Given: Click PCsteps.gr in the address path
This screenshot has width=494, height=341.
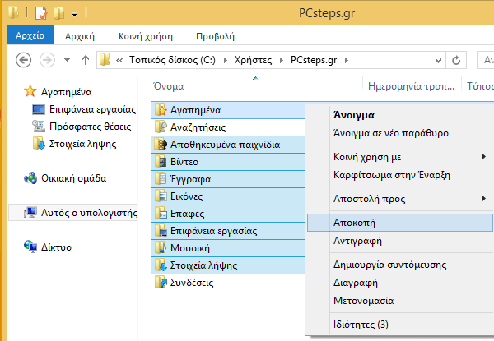Looking at the screenshot, I should tap(314, 60).
